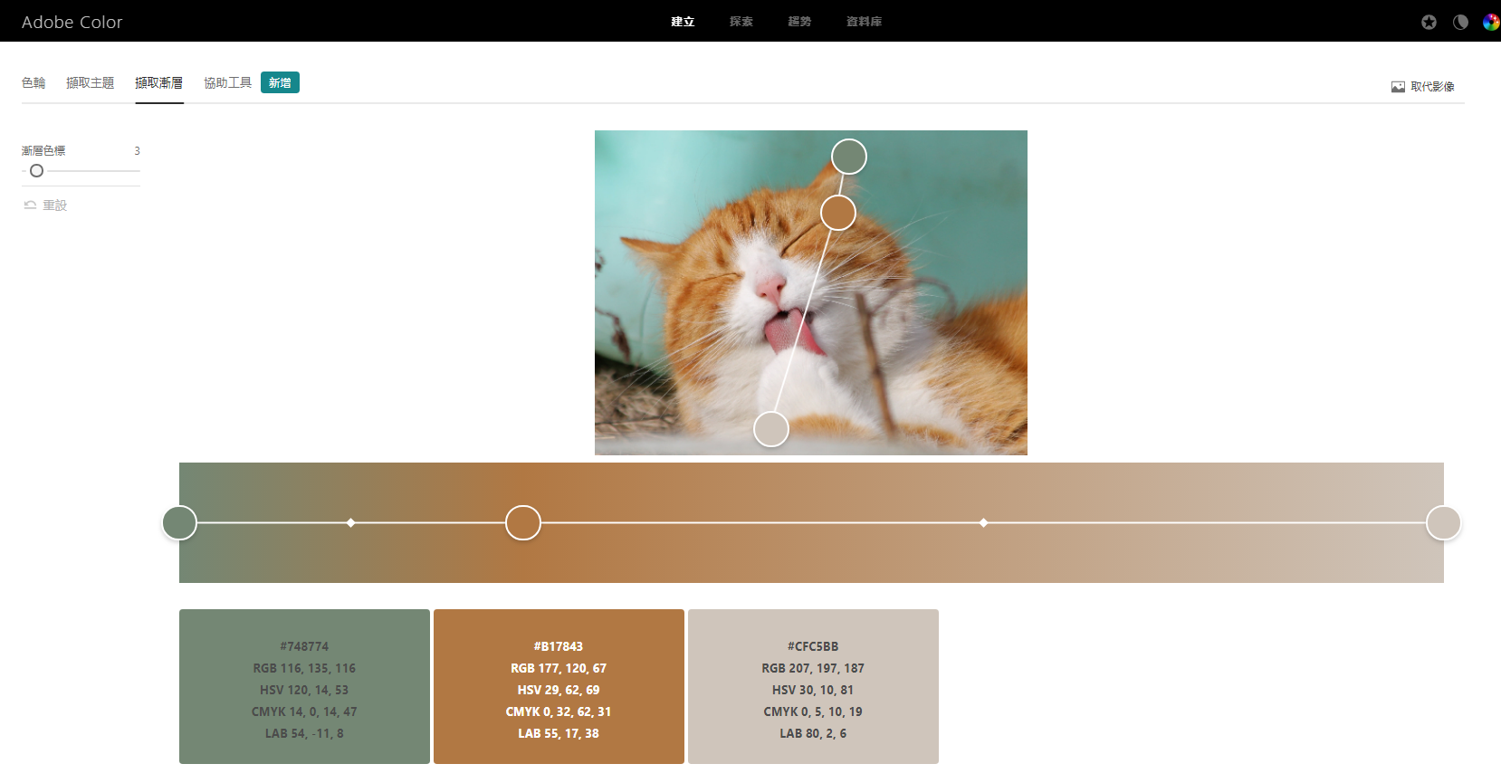Click the Adobe Color logo text

[72, 22]
